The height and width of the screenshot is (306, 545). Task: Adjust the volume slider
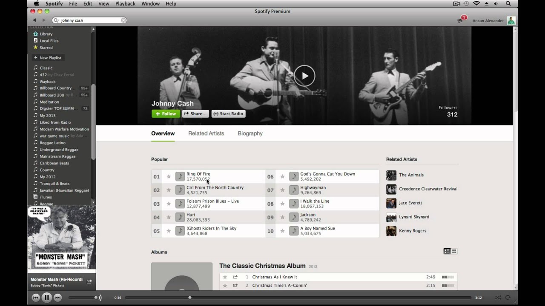pos(83,297)
